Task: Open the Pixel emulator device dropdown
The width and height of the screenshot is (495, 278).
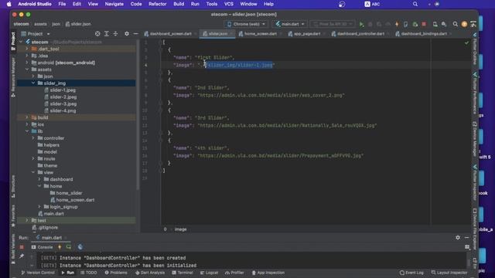Action: point(333,24)
